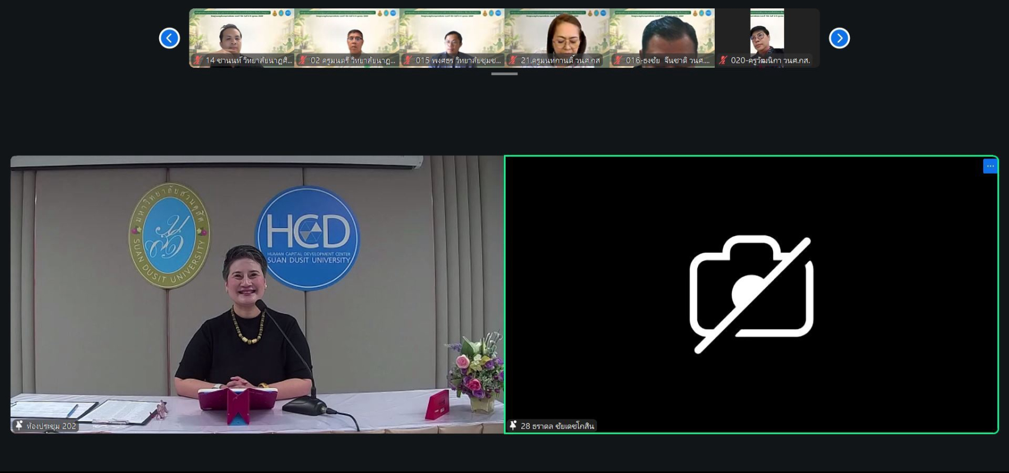Click the gray handle bar below the thumbnail strip
This screenshot has width=1009, height=473.
click(504, 73)
